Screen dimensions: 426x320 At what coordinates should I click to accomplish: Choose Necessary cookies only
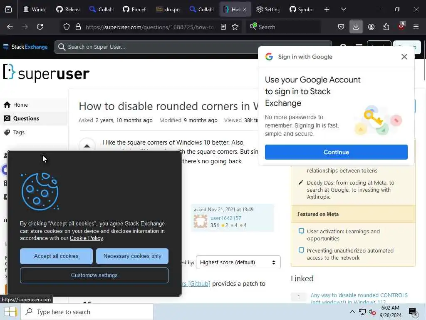pos(132,256)
